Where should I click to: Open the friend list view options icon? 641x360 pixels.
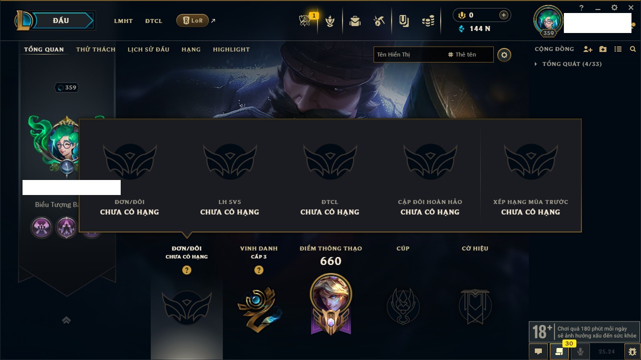coord(618,49)
